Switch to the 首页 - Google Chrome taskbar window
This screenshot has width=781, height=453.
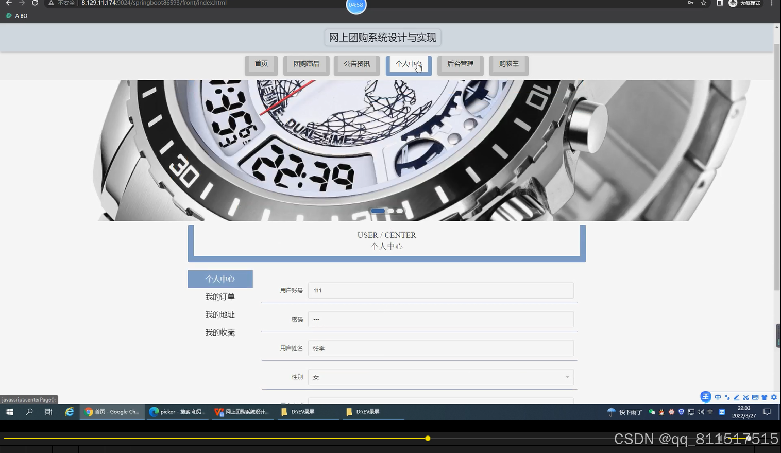pyautogui.click(x=112, y=412)
